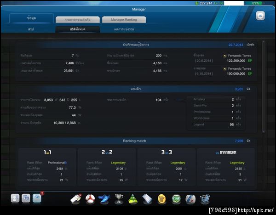The image size is (276, 215).
Task: Open the blue tickets clipboard icon
Action: point(147,199)
